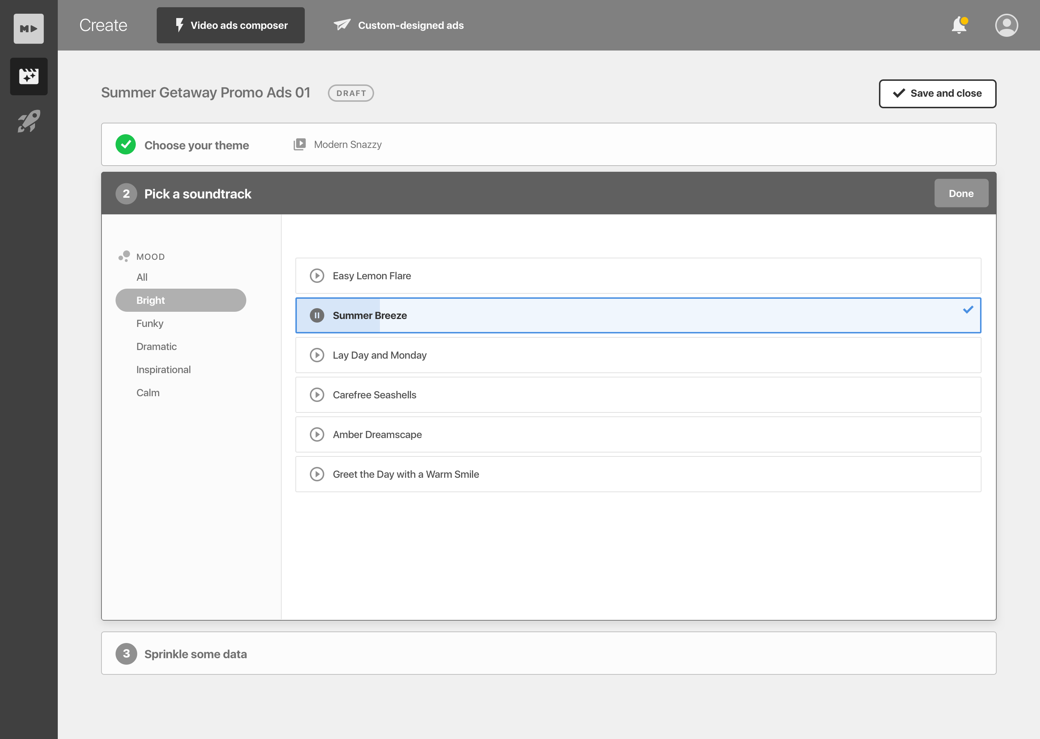
Task: Open the notifications bell
Action: point(959,25)
